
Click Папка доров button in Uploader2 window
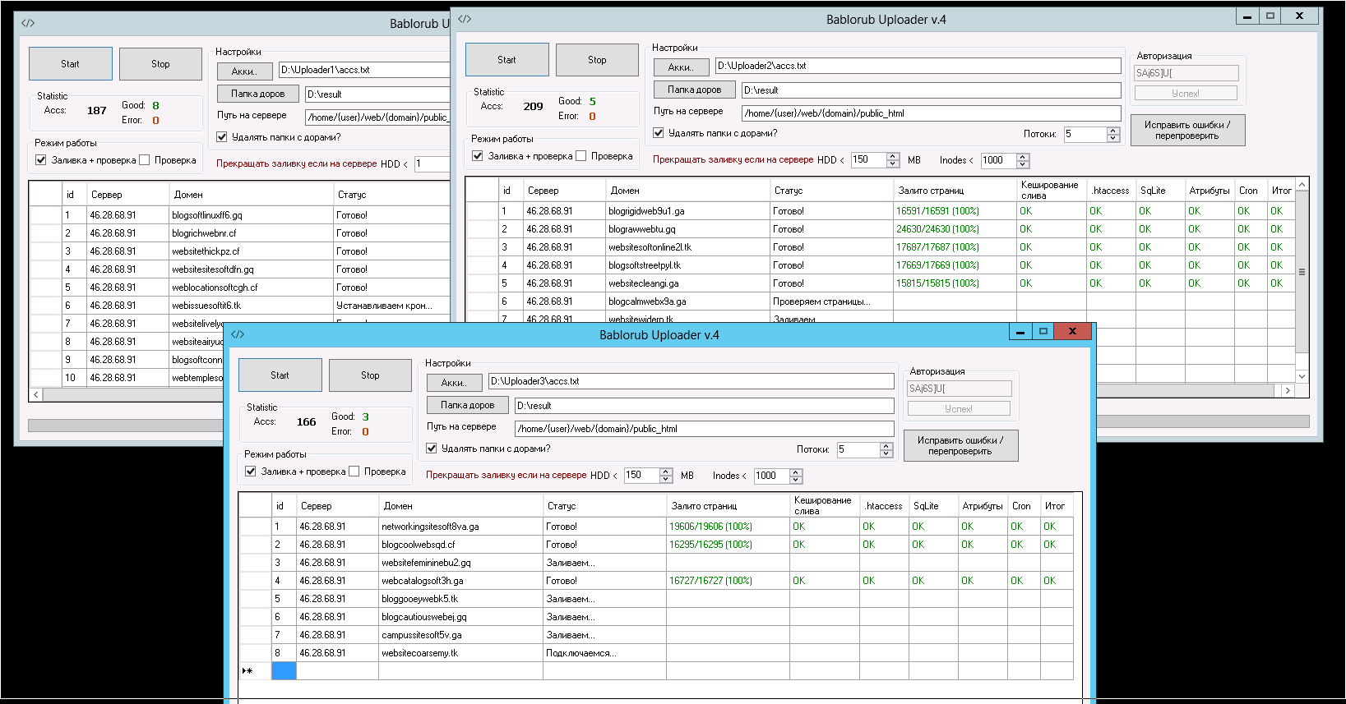[x=695, y=90]
